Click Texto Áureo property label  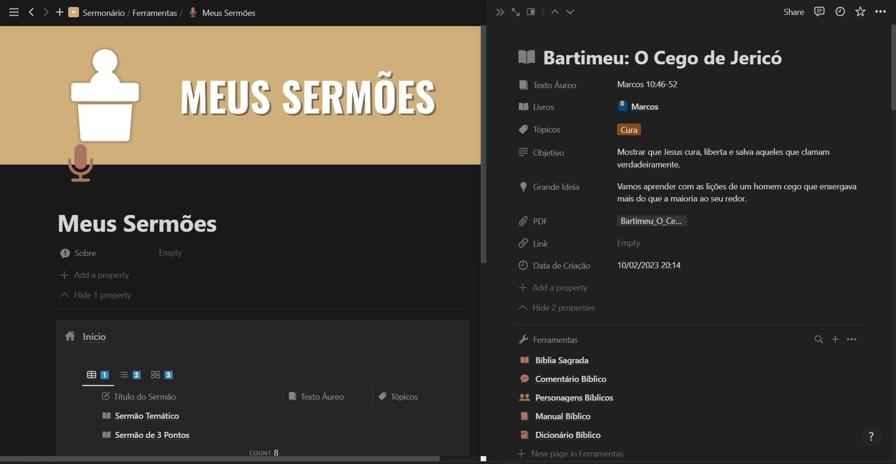click(547, 85)
